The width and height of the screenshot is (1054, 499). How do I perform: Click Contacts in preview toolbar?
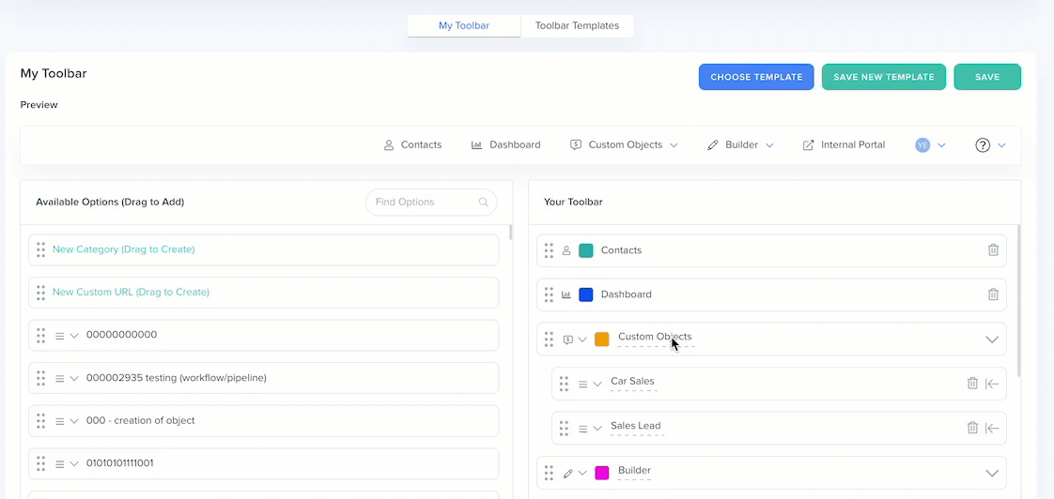tap(412, 145)
